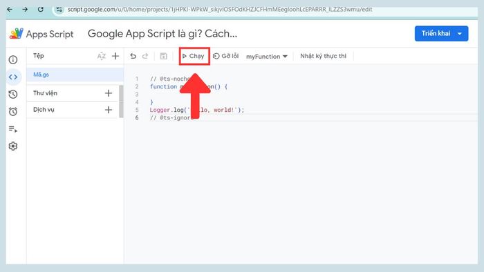Select the Mã.gs file
Screen dimensions: 484x272
click(x=75, y=75)
